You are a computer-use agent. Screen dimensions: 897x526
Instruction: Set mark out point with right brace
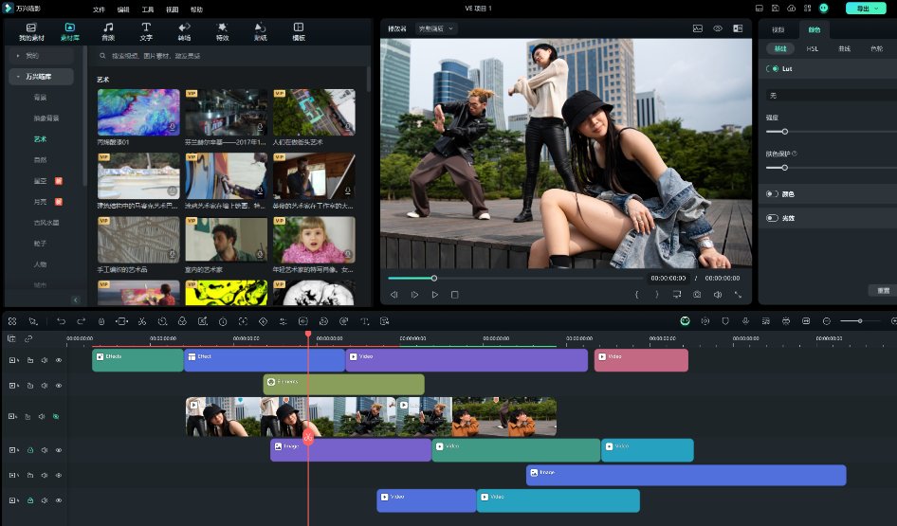pos(657,295)
